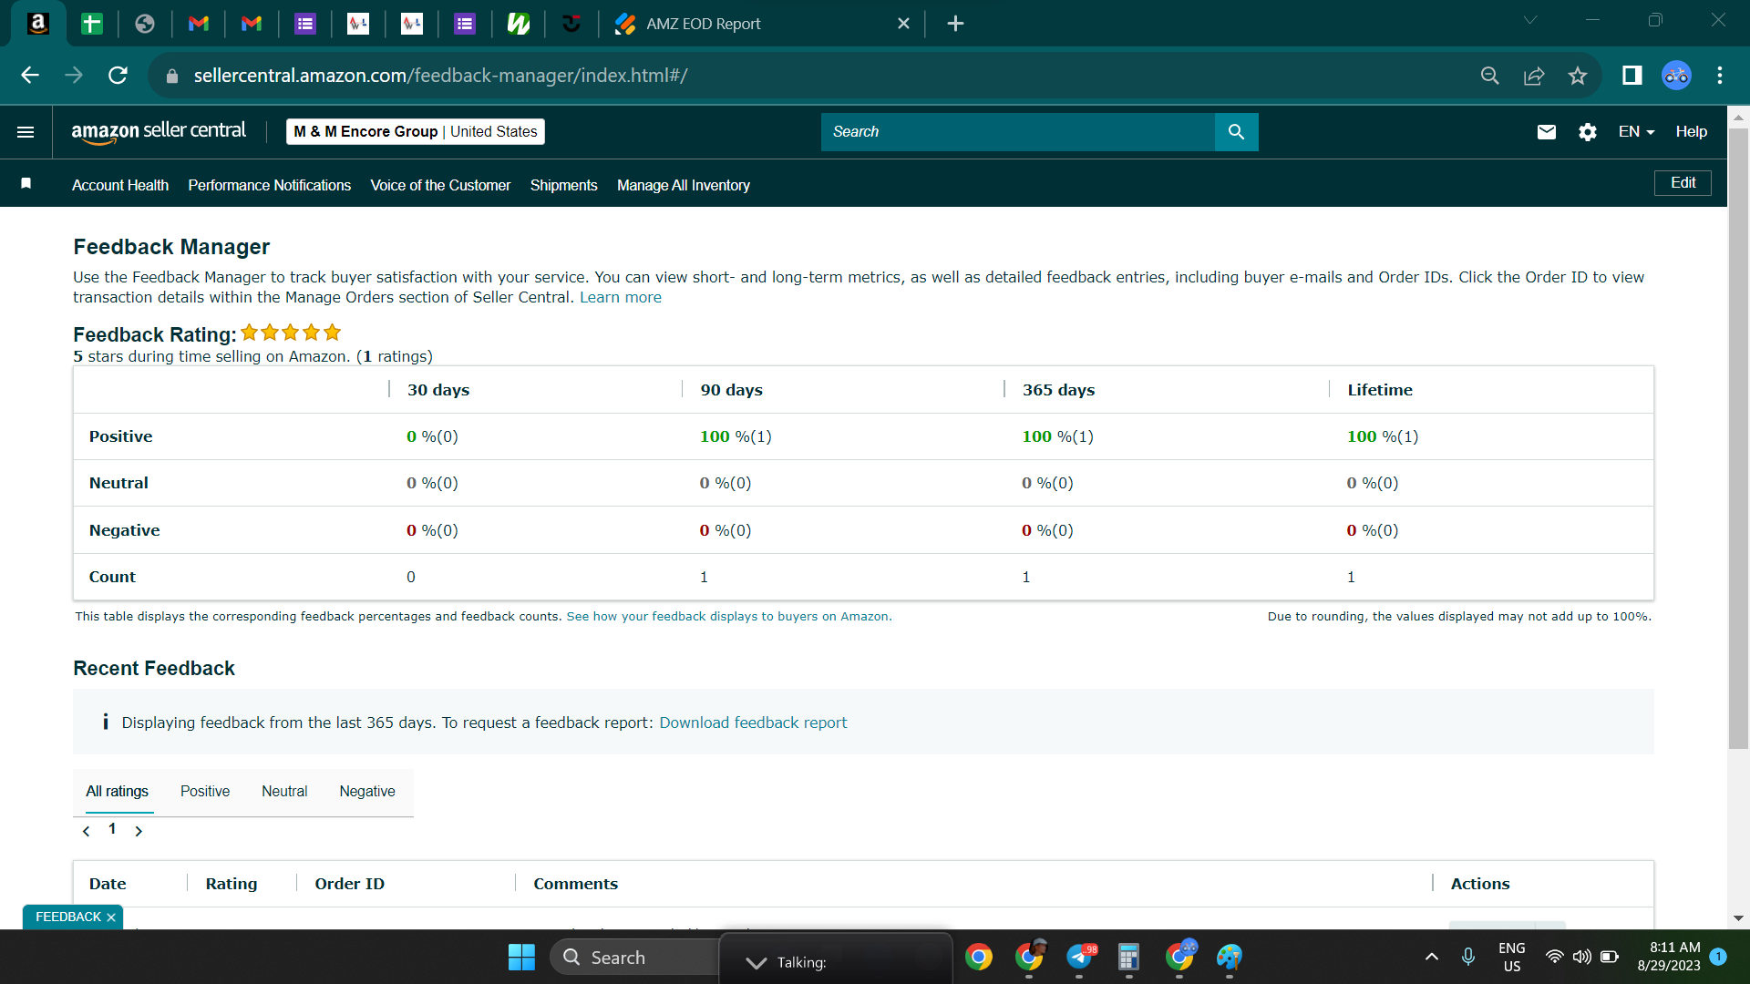This screenshot has height=984, width=1750.
Task: Open Manage All Inventory
Action: pos(684,186)
